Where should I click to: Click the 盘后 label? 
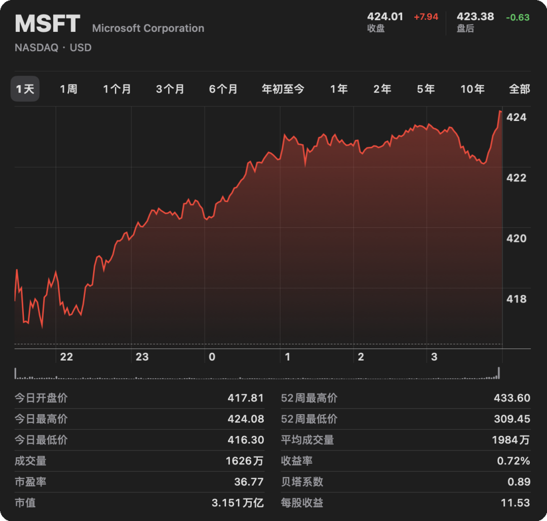[465, 28]
